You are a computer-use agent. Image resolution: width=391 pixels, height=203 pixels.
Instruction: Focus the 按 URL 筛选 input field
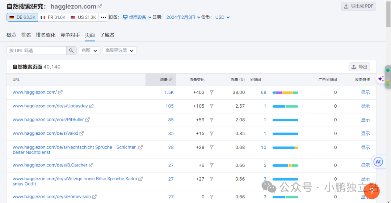(37, 51)
